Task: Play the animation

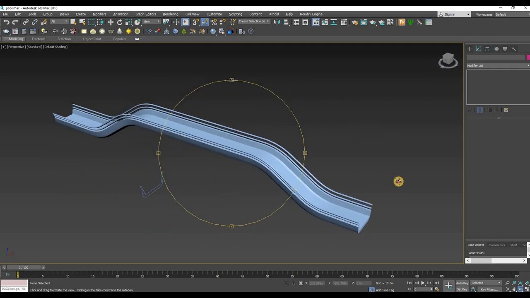Action: tap(423, 283)
